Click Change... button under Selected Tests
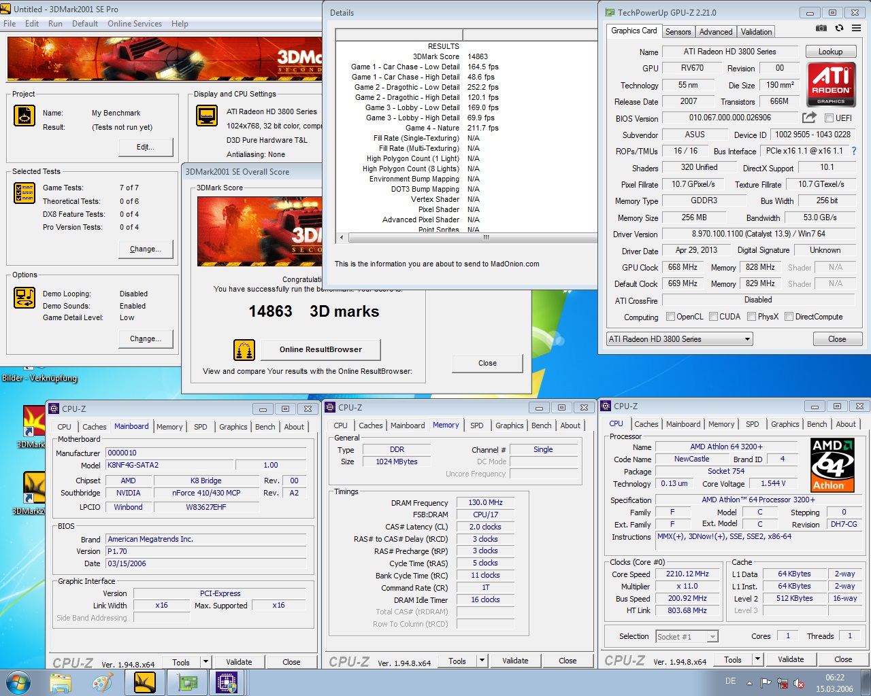871x696 pixels. 146,249
